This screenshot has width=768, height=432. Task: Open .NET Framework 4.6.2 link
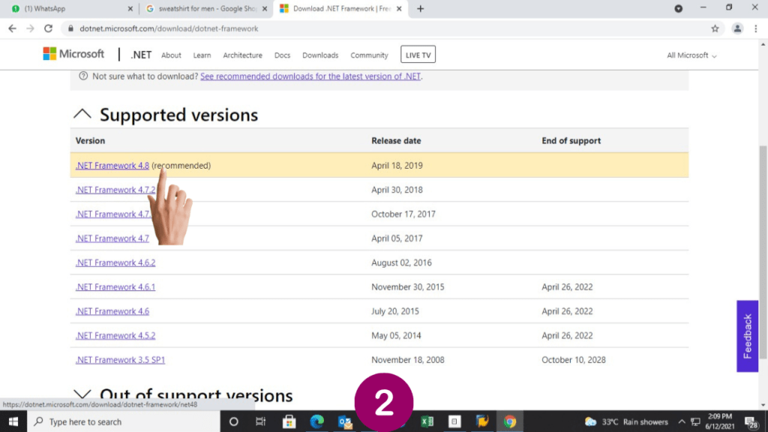pos(115,262)
